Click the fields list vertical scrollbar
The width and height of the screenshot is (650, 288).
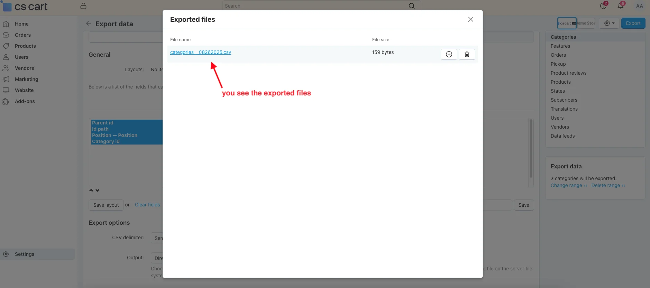[531, 149]
